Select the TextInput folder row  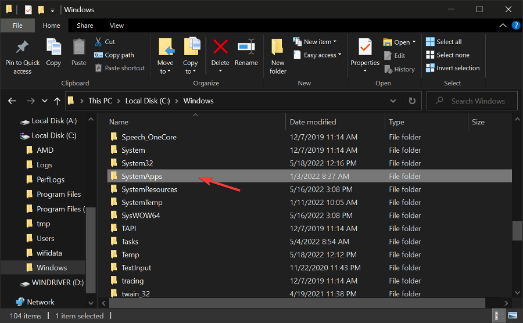[x=309, y=268]
